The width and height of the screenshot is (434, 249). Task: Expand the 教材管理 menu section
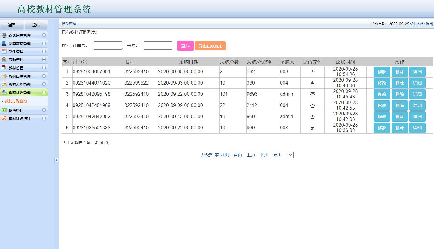coord(44,68)
